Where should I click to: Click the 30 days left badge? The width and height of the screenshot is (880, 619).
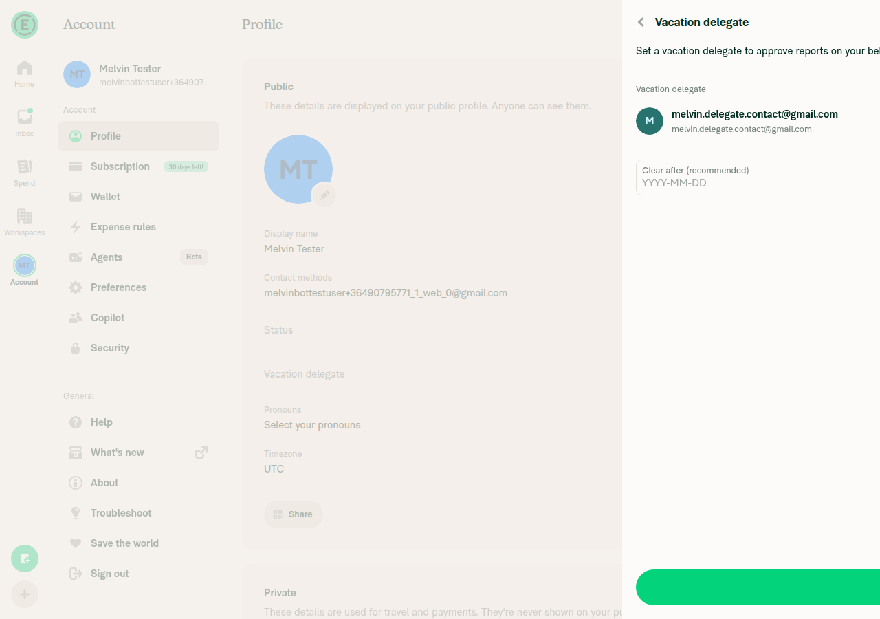pos(186,166)
